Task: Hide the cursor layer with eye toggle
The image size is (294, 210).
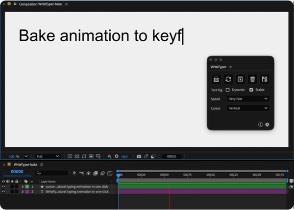Action: [x=3, y=186]
